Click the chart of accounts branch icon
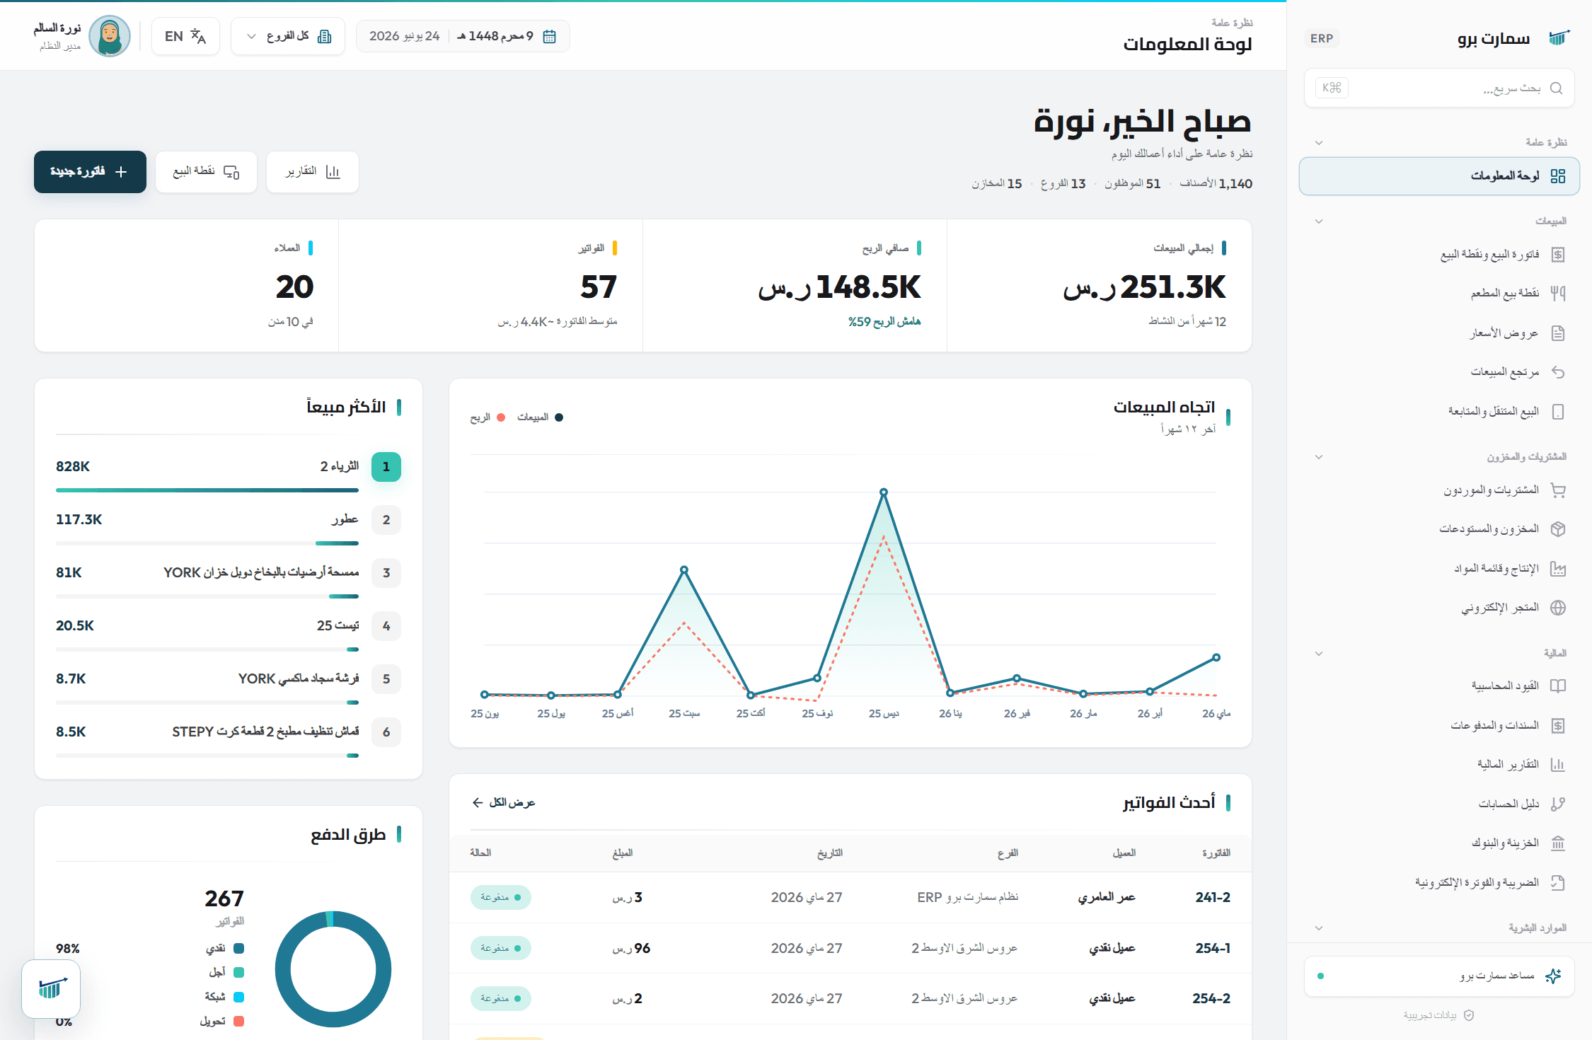This screenshot has width=1592, height=1040. pyautogui.click(x=1557, y=804)
